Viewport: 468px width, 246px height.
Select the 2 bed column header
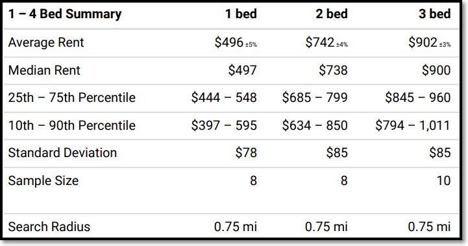(x=332, y=14)
